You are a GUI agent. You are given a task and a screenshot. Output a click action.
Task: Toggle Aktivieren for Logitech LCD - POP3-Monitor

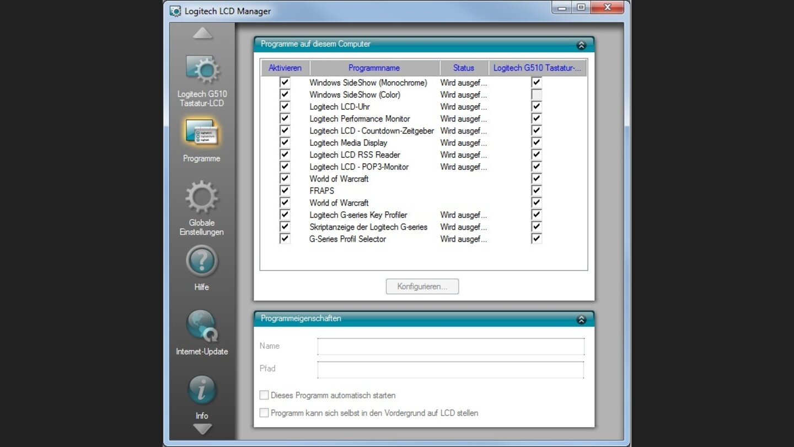point(285,166)
